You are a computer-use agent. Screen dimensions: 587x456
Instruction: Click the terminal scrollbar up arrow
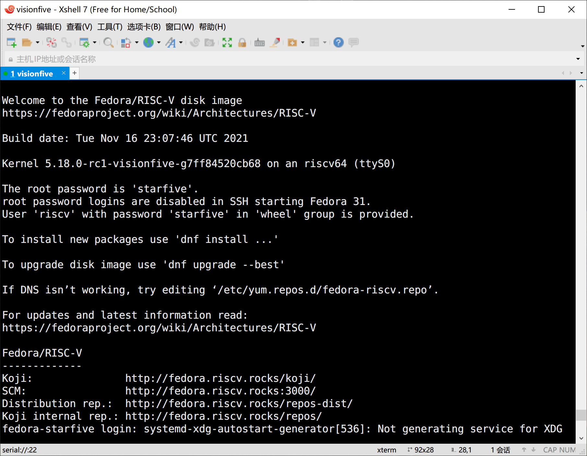581,86
